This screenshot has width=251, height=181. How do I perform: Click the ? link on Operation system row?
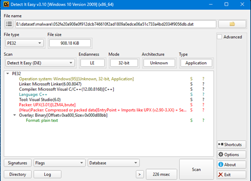click(x=203, y=79)
